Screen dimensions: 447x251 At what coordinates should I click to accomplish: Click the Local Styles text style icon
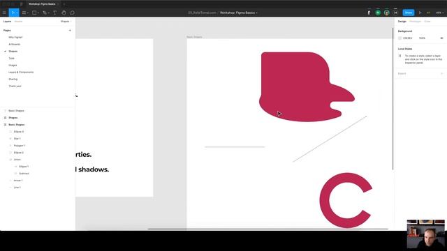click(x=400, y=56)
